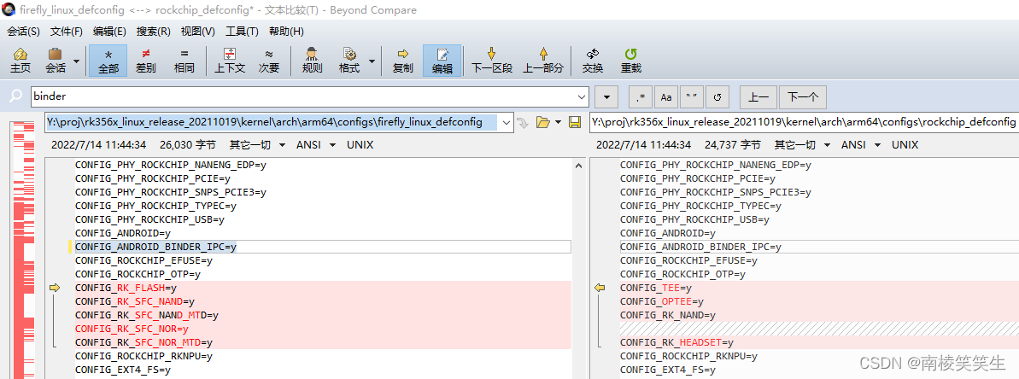Jump to 下一区段 next section
The width and height of the screenshot is (1019, 379).
point(492,61)
